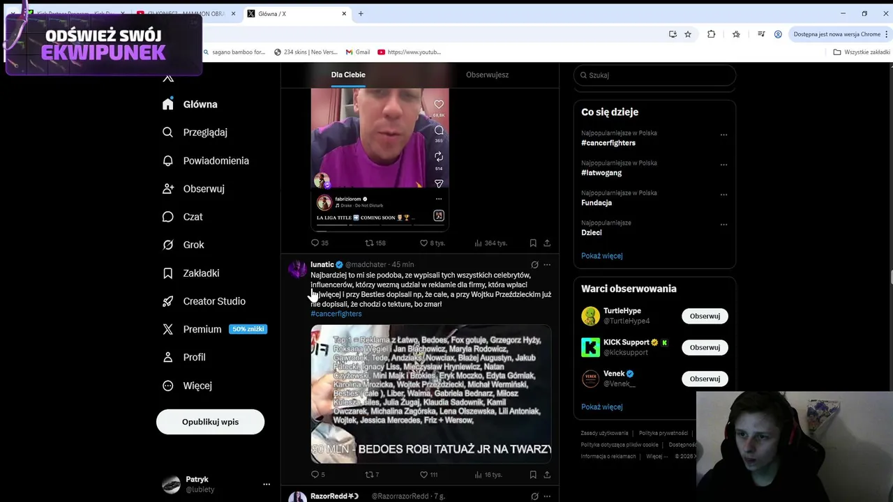Open the #cancerfighters hashtag in lunatic's post
This screenshot has height=502, width=893.
[x=336, y=314]
